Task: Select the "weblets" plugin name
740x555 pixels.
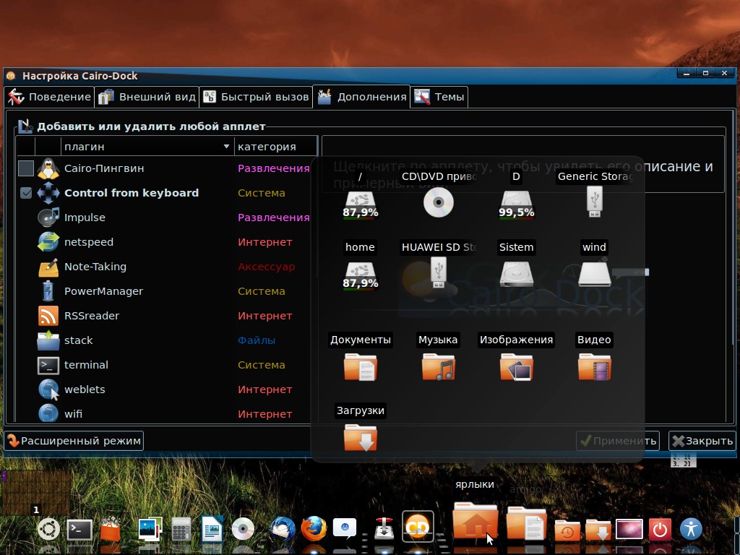Action: click(x=85, y=390)
